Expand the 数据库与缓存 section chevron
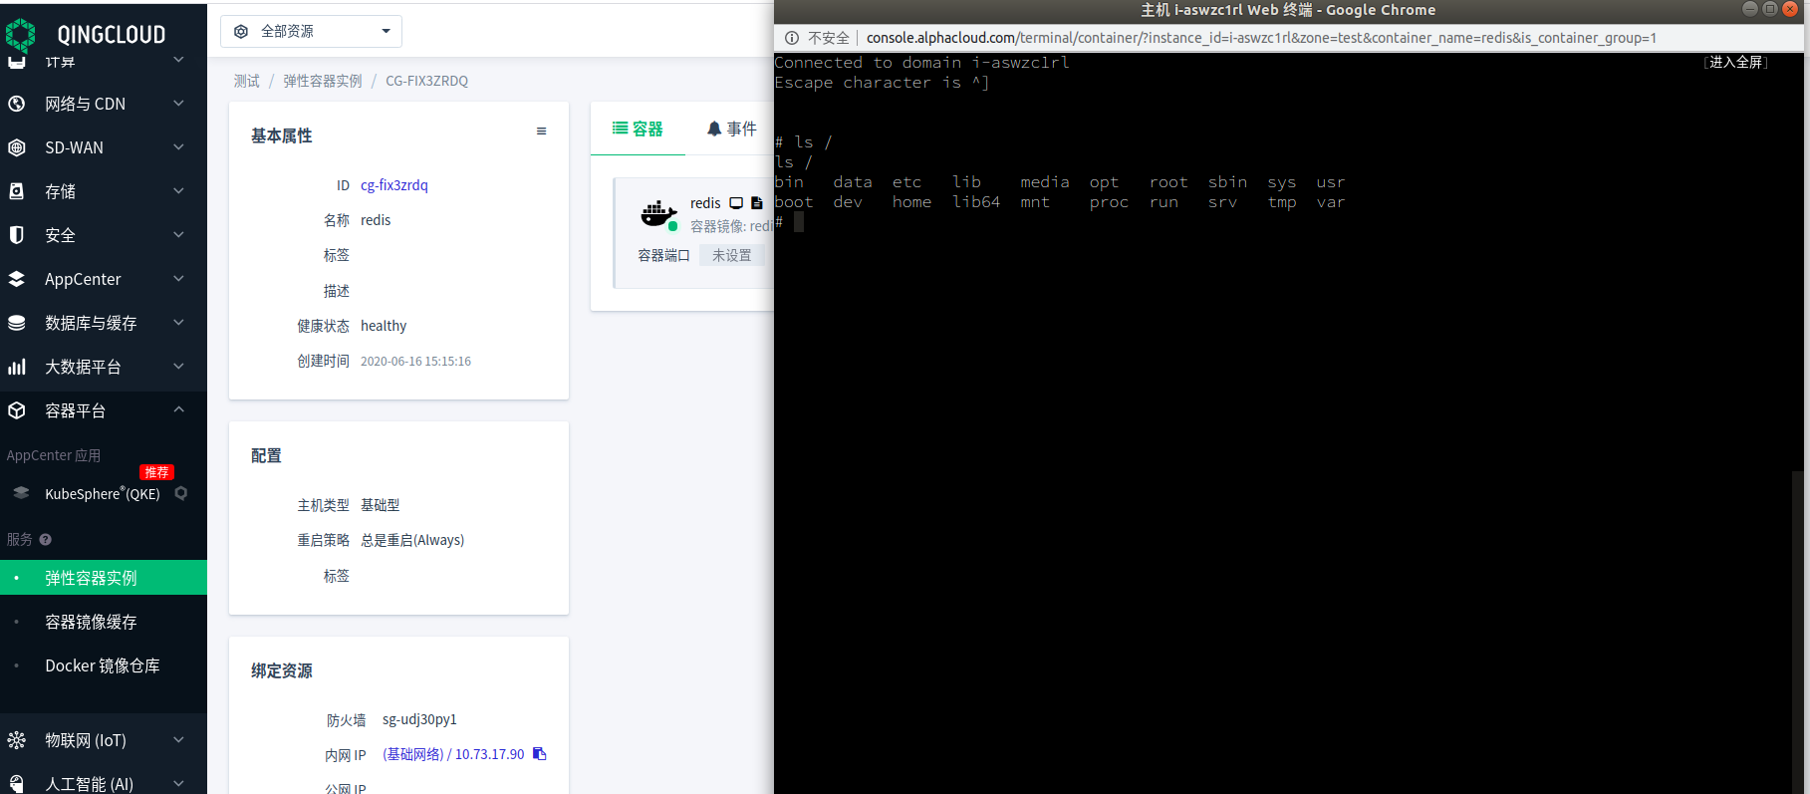 [x=178, y=323]
